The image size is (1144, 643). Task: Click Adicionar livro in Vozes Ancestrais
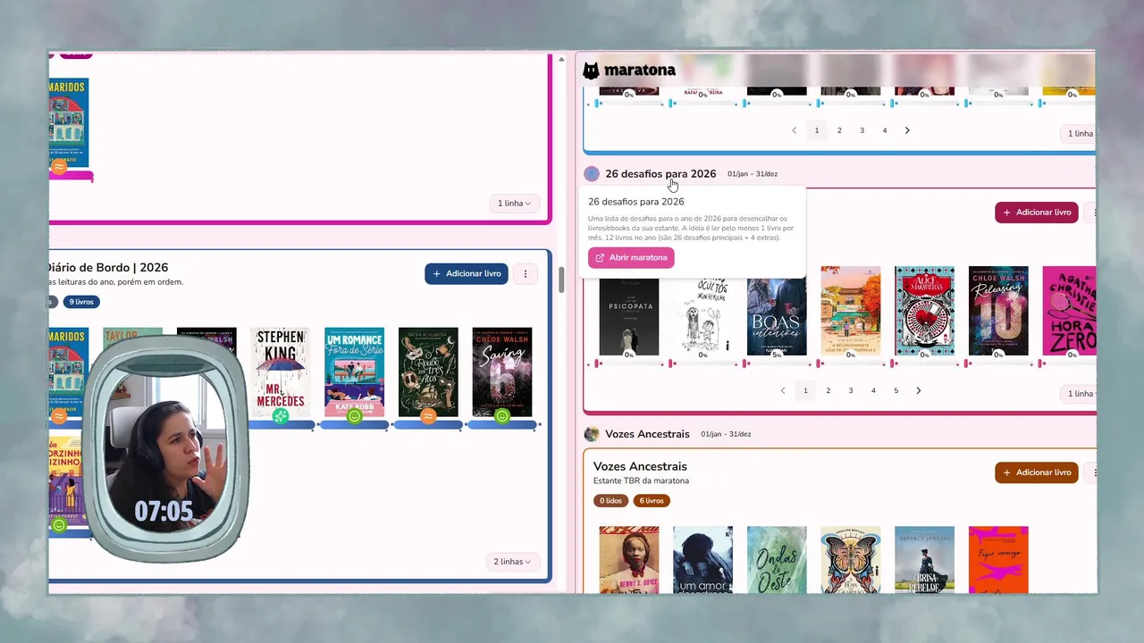pyautogui.click(x=1037, y=472)
